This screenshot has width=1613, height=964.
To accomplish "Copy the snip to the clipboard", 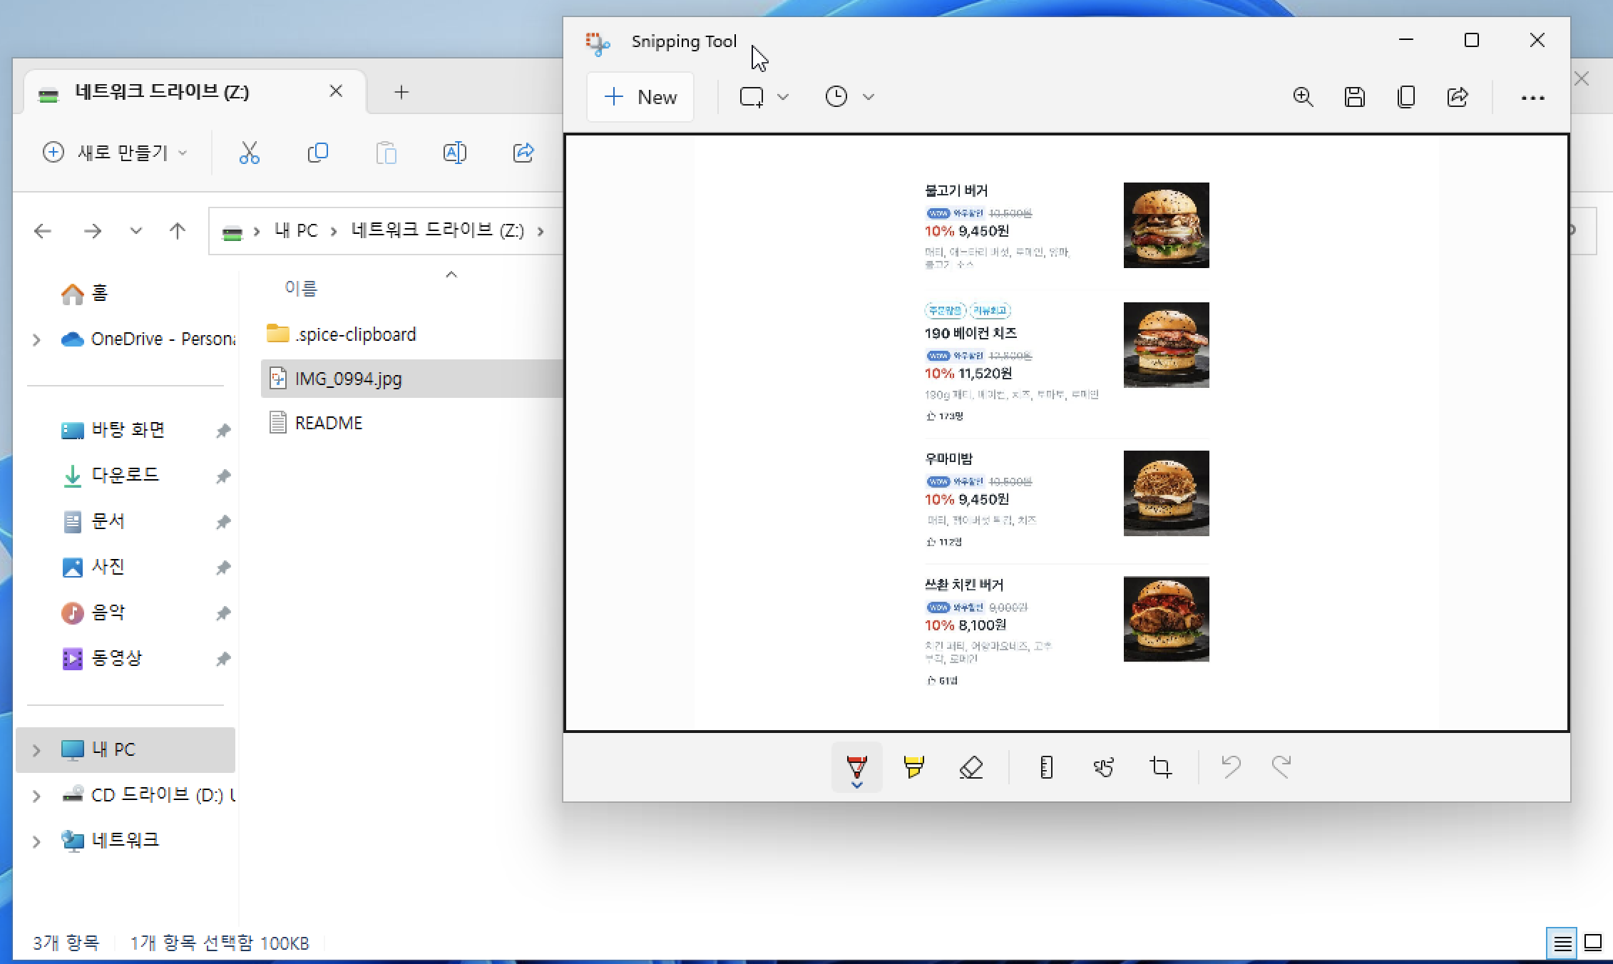I will pos(1405,97).
